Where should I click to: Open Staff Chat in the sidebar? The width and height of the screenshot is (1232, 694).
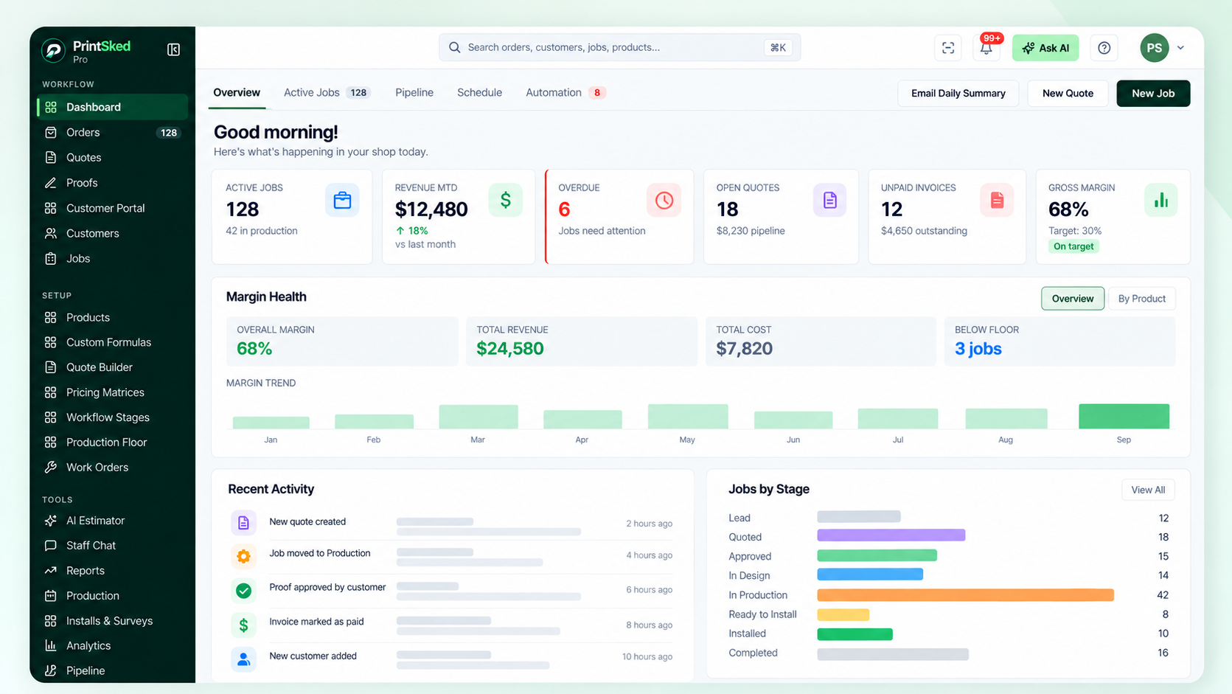112,546
